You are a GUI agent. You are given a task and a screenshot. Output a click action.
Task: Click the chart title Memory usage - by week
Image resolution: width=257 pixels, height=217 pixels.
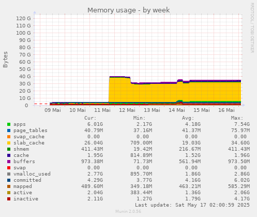click(128, 10)
